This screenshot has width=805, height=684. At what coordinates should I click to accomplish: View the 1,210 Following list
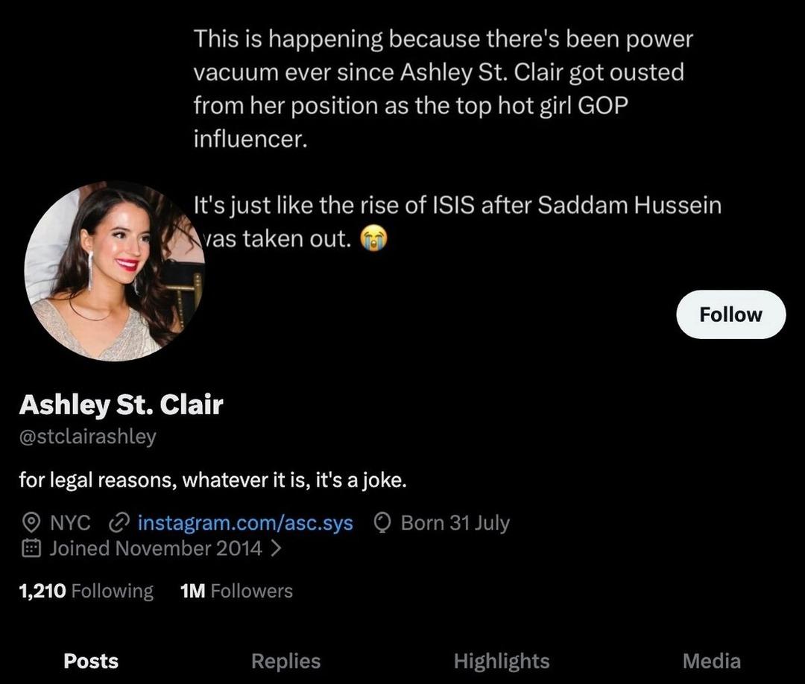coord(86,591)
